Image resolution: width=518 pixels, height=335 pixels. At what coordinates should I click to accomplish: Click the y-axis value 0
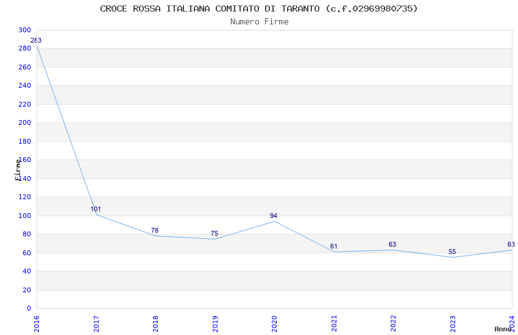click(29, 308)
